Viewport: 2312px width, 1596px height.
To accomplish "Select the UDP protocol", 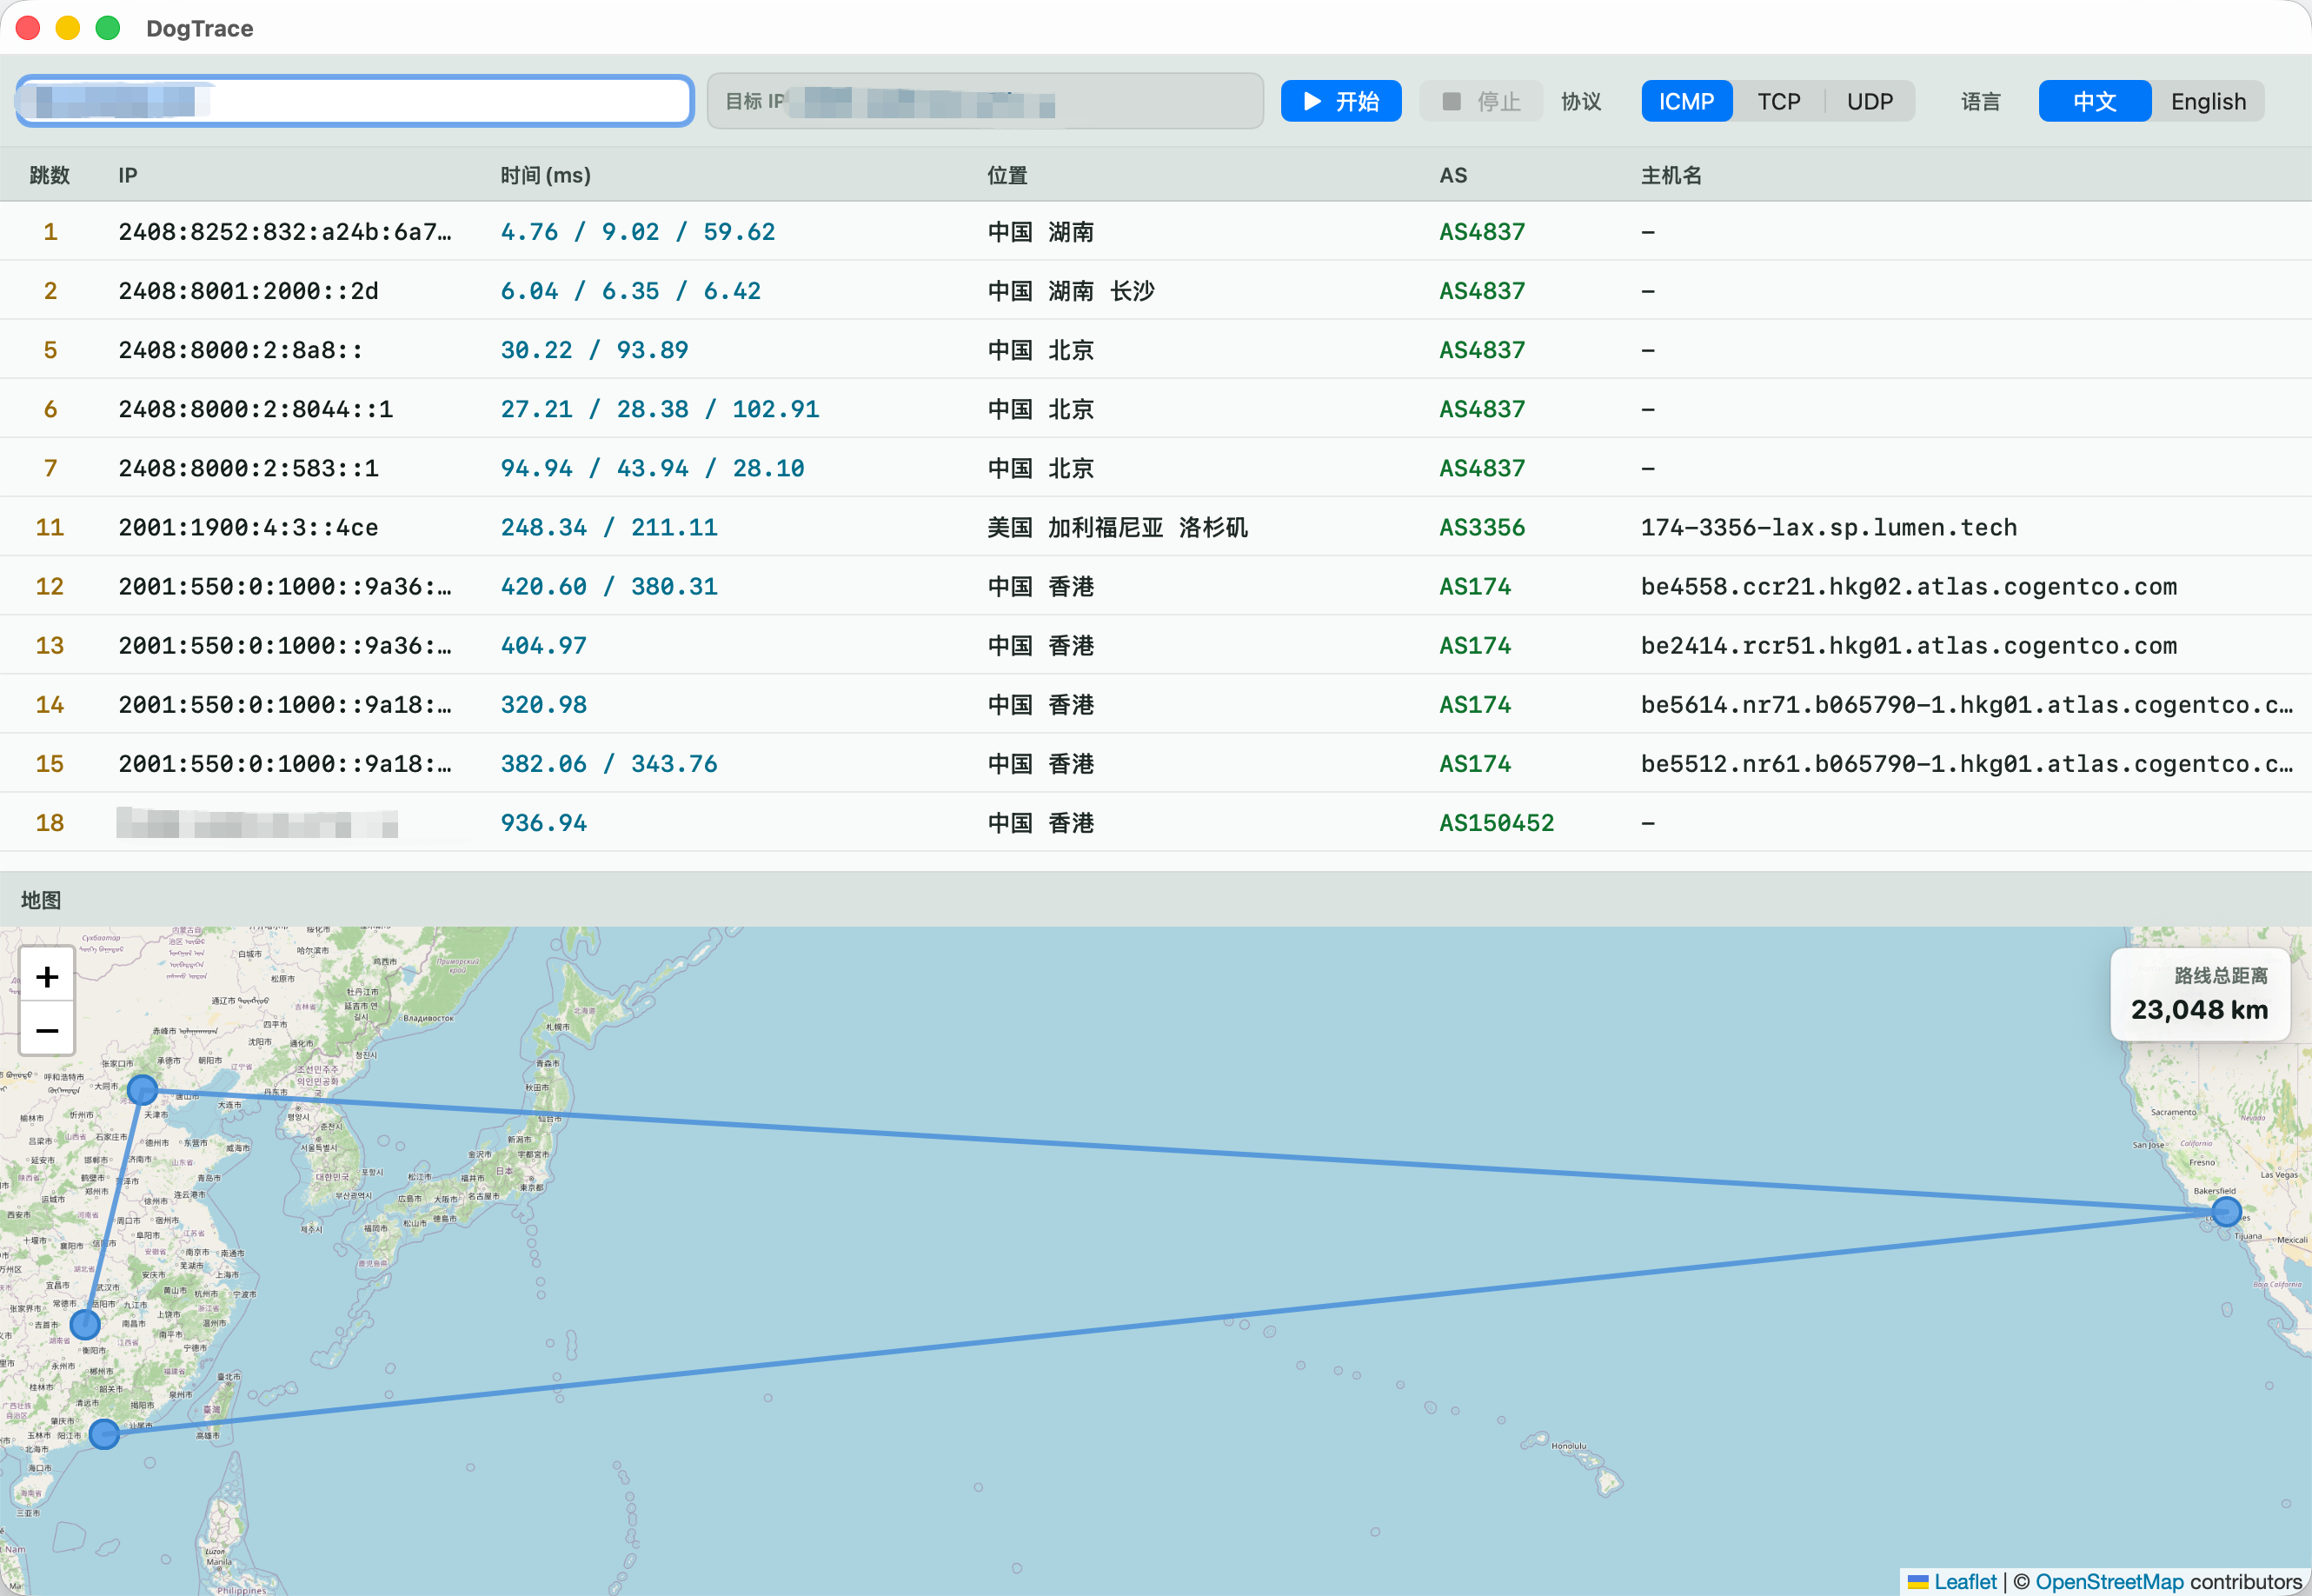I will [1870, 101].
